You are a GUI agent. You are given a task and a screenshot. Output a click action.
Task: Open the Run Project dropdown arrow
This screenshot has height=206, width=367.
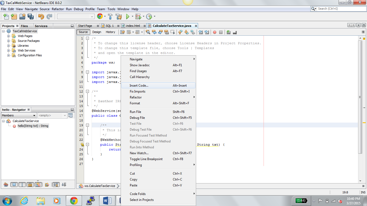coord(132,17)
